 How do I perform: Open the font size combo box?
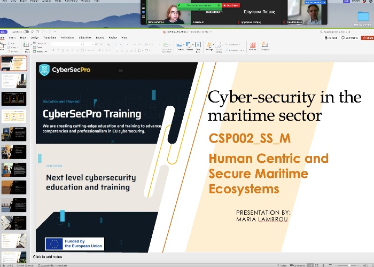(x=88, y=44)
